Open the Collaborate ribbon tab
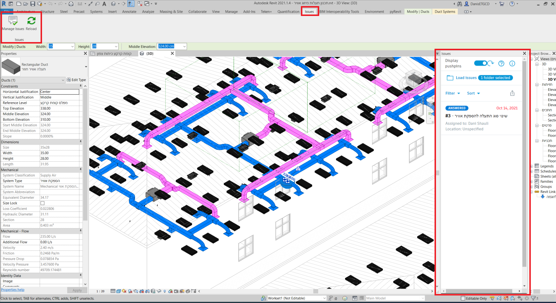Viewport: 556px width, 303px height. [197, 12]
